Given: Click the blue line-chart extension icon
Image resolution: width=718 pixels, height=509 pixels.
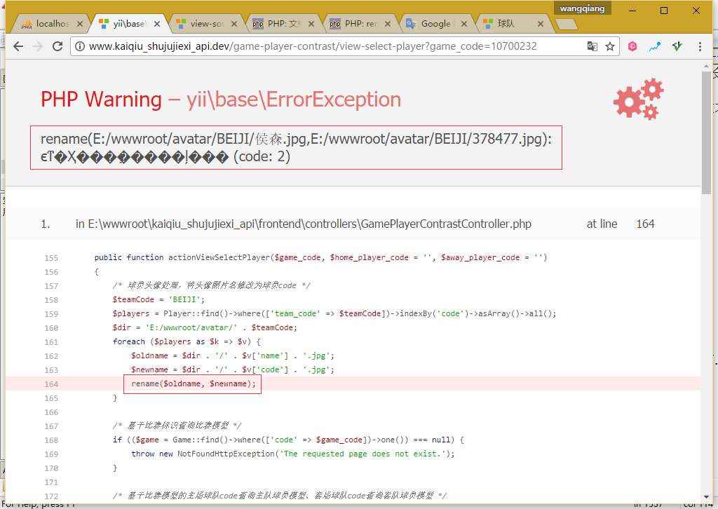Looking at the screenshot, I should click(655, 46).
